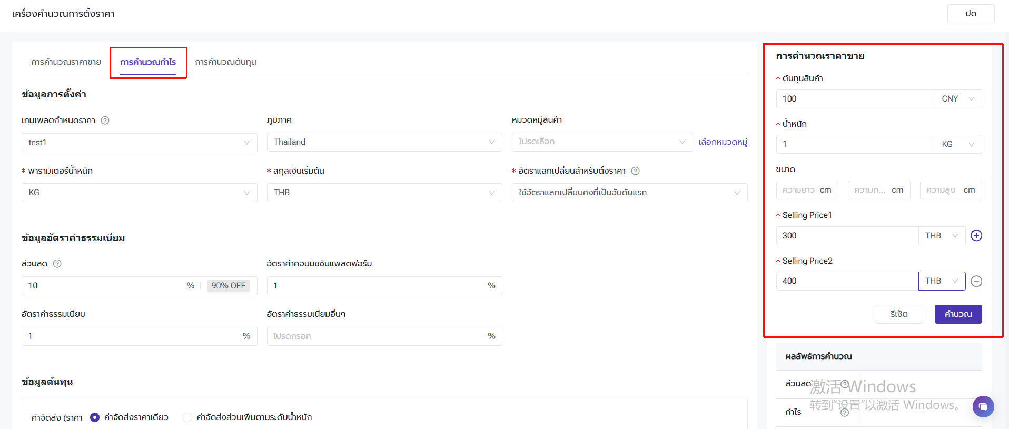Select ค่าจัดส่งราคาเดียว radio option
Image resolution: width=1009 pixels, height=429 pixels.
click(x=95, y=417)
